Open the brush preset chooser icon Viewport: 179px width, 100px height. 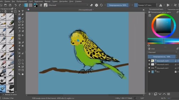pyautogui.click(x=46, y=5)
